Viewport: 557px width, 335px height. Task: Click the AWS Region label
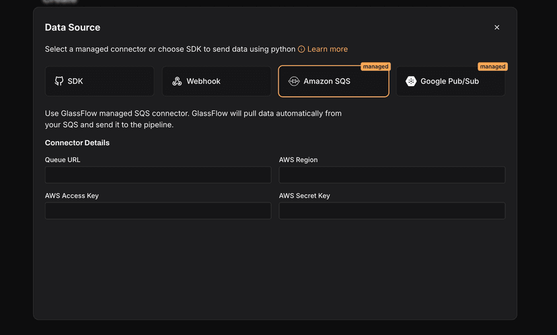(299, 160)
